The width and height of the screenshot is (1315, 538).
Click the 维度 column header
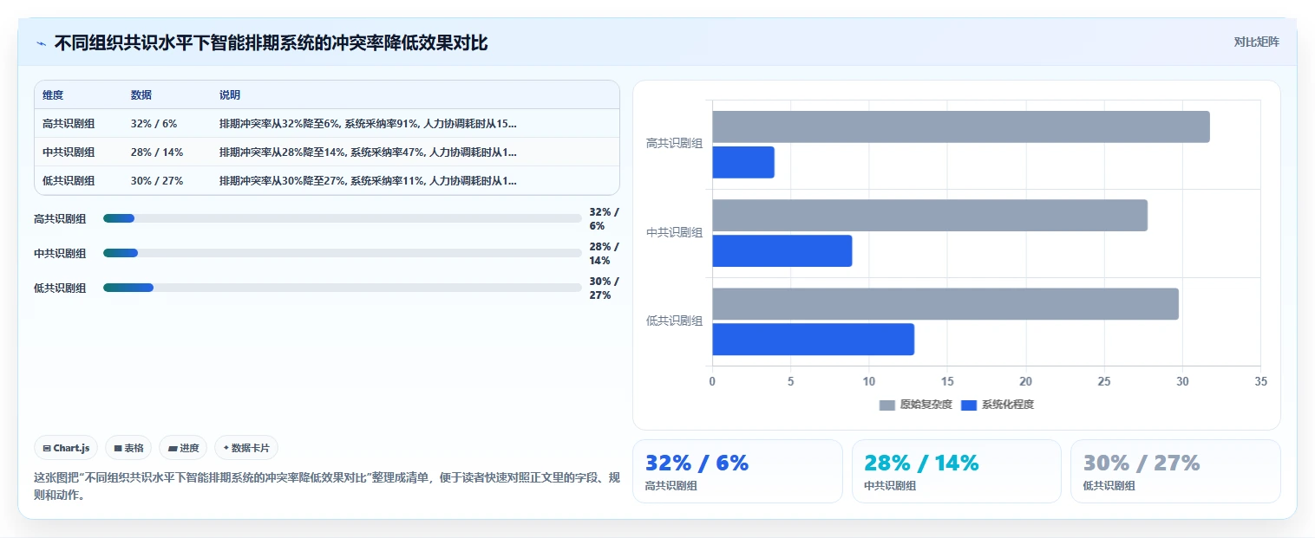(x=53, y=94)
